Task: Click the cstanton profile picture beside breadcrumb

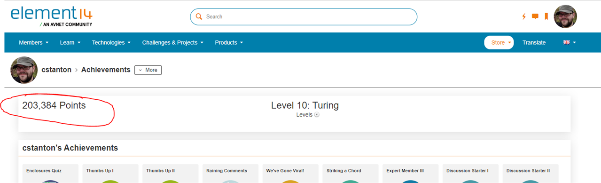Action: [24, 70]
